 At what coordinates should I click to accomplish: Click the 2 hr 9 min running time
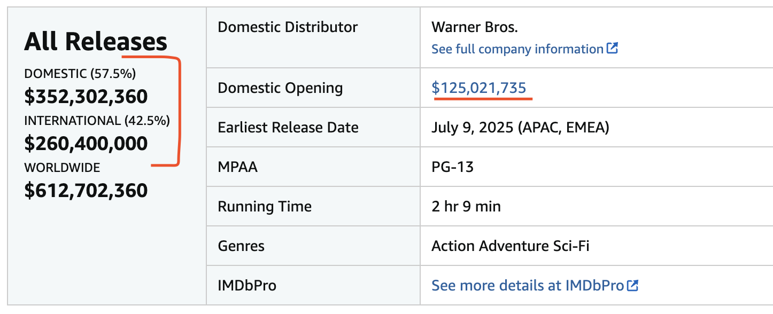[466, 207]
